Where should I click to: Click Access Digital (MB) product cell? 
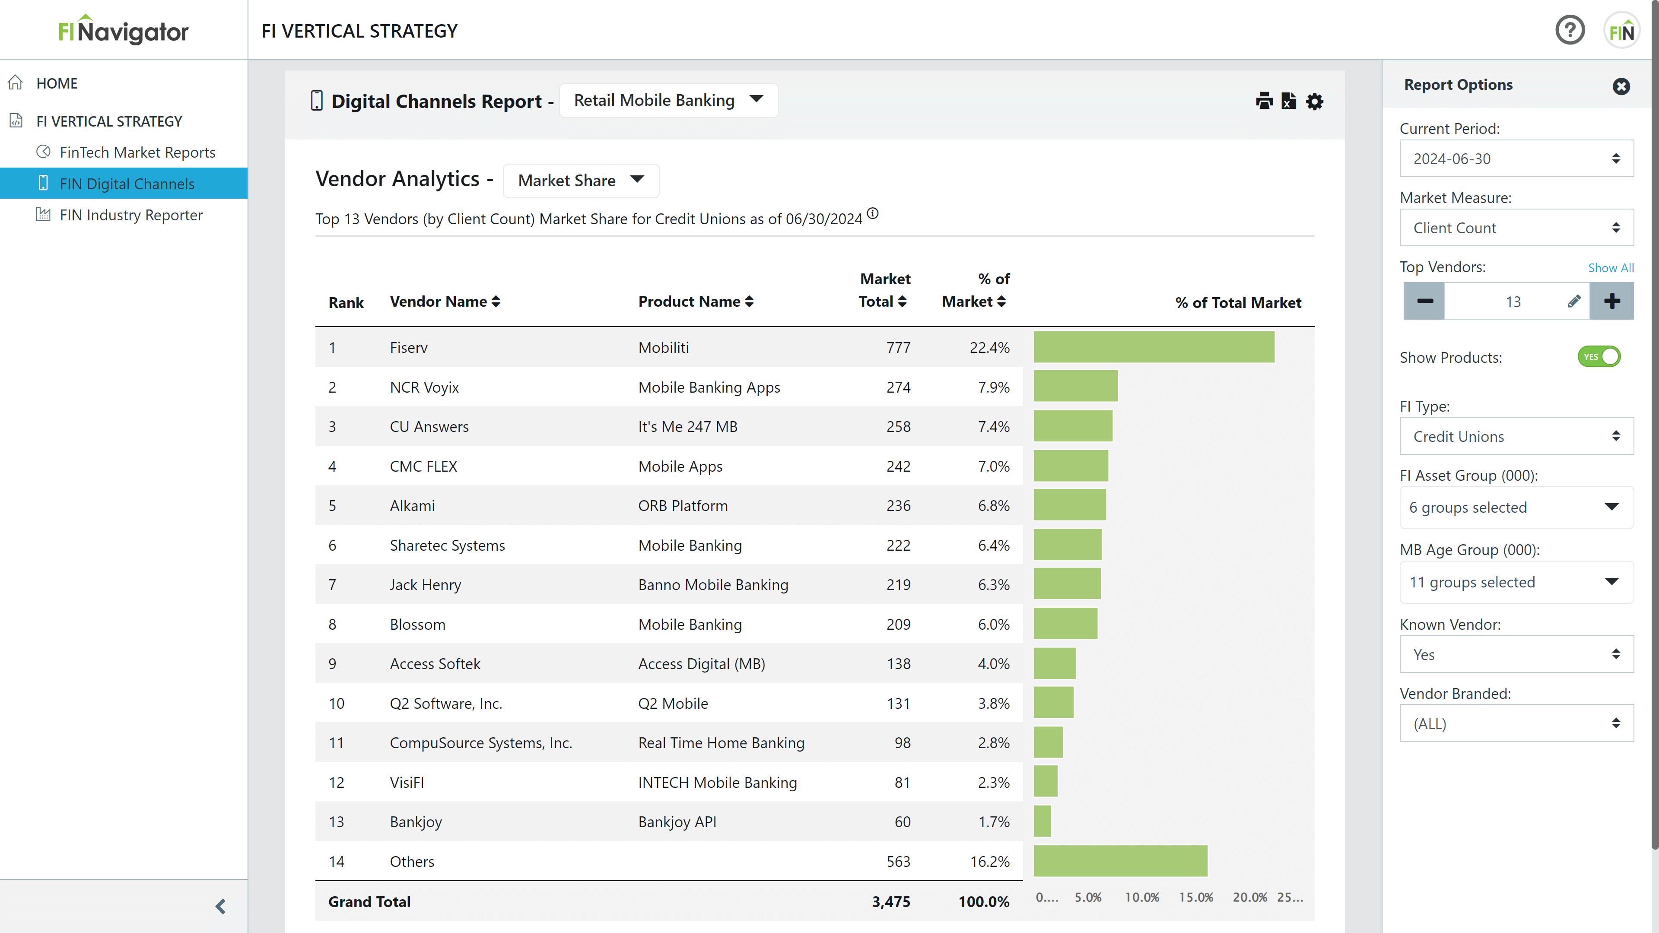[x=701, y=664]
